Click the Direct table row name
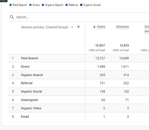This screenshot has width=149, height=130. (x=25, y=67)
